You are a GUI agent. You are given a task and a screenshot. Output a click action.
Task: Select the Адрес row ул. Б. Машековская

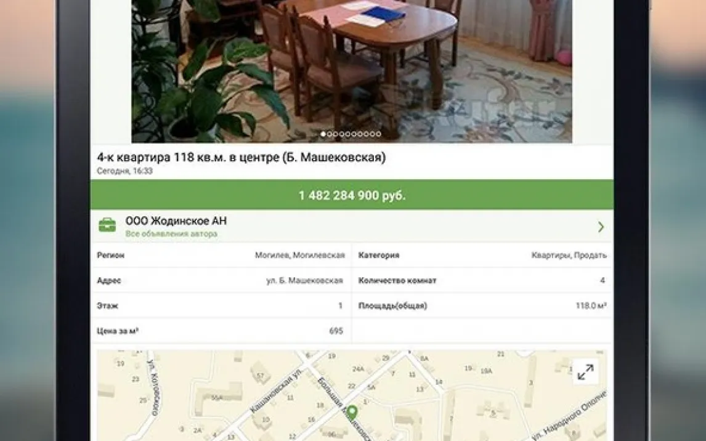point(221,280)
